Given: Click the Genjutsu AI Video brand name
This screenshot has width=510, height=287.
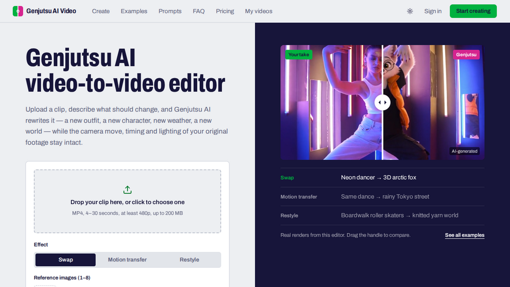Looking at the screenshot, I should [51, 11].
